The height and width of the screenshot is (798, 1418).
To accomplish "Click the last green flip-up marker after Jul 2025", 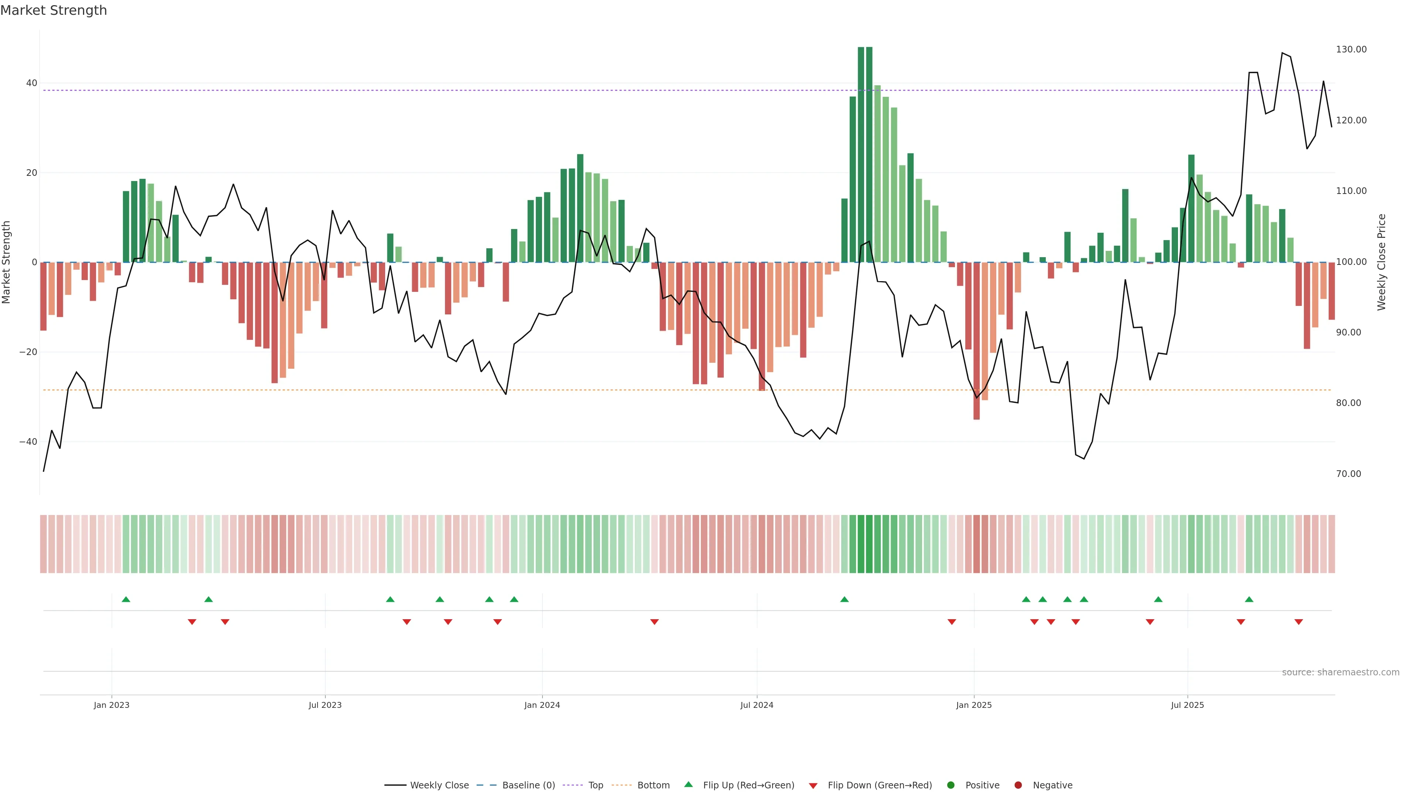I will [1249, 599].
